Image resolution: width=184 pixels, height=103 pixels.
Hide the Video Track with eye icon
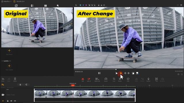point(15,101)
